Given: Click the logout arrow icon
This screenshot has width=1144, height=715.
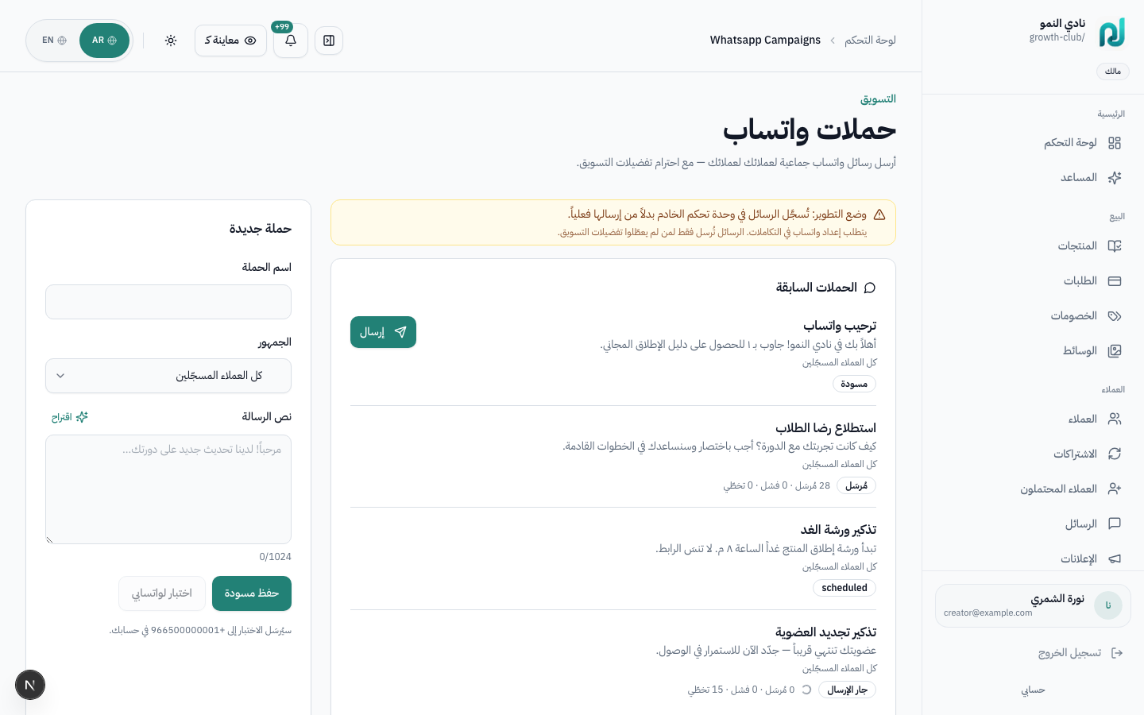Looking at the screenshot, I should click(x=1117, y=653).
